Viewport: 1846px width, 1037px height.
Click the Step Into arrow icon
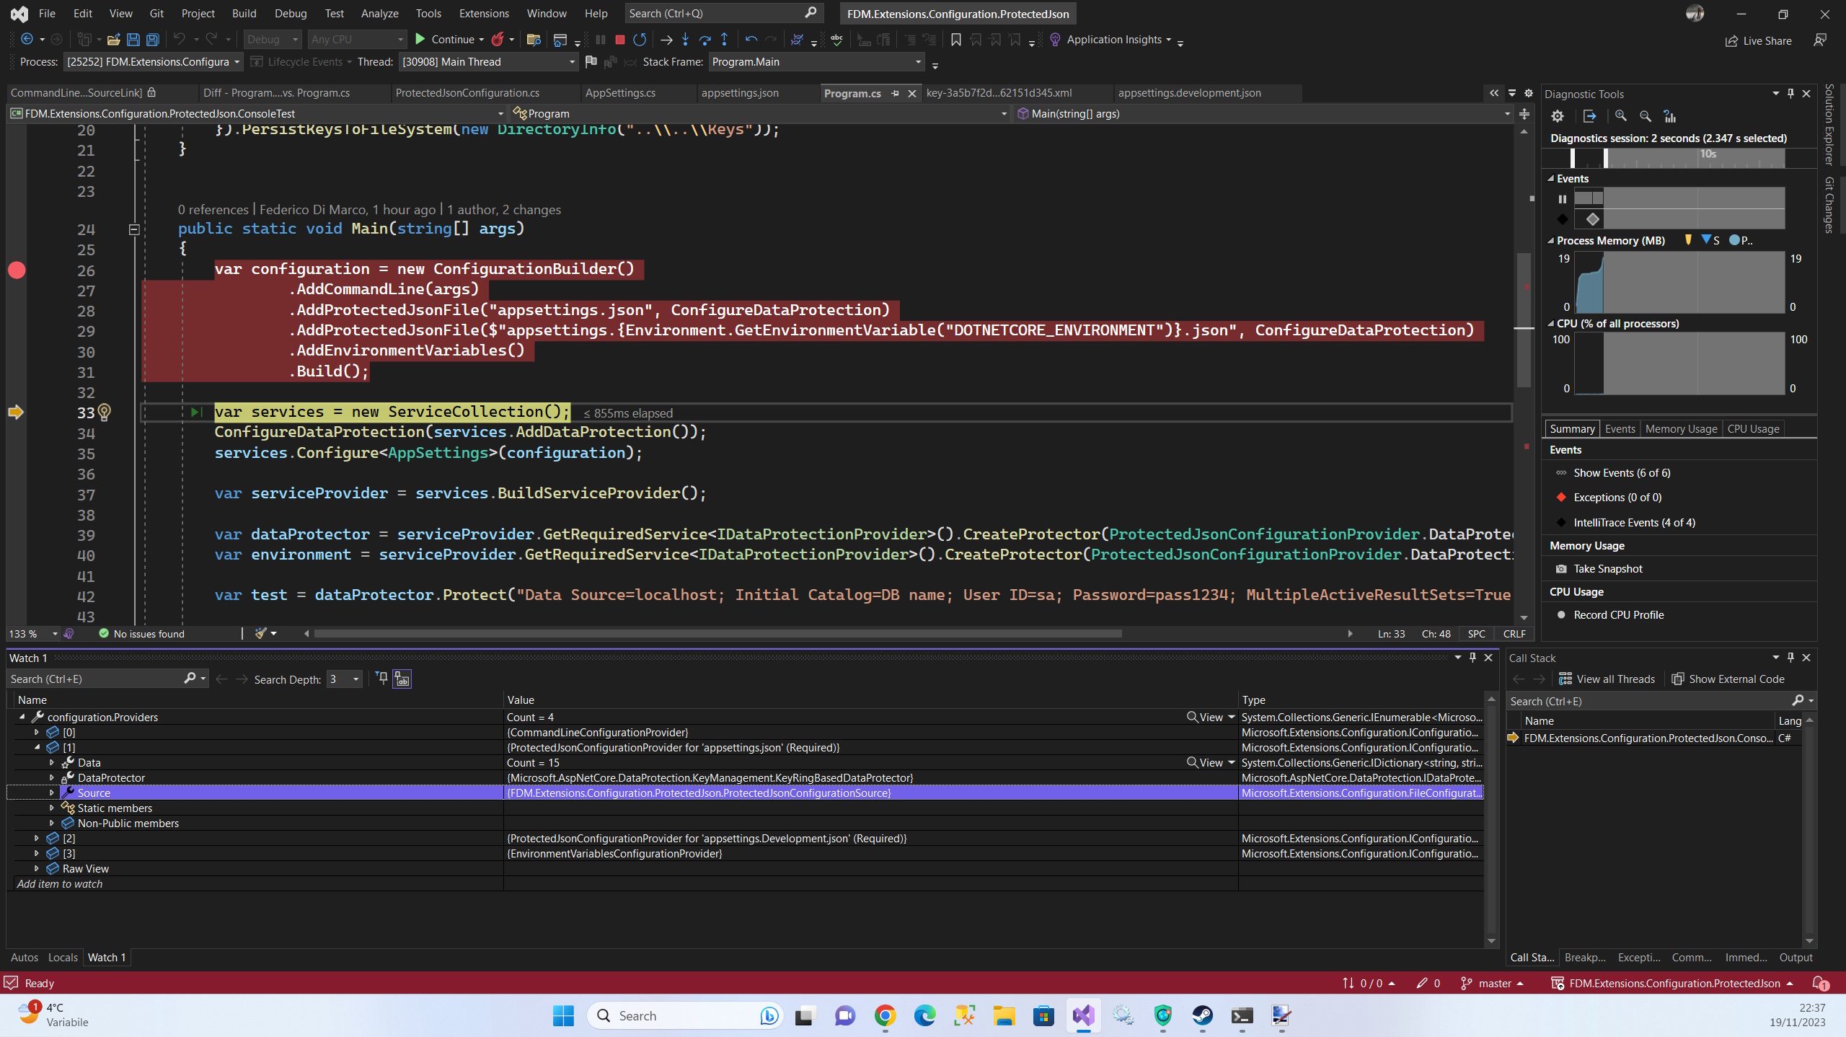(685, 40)
